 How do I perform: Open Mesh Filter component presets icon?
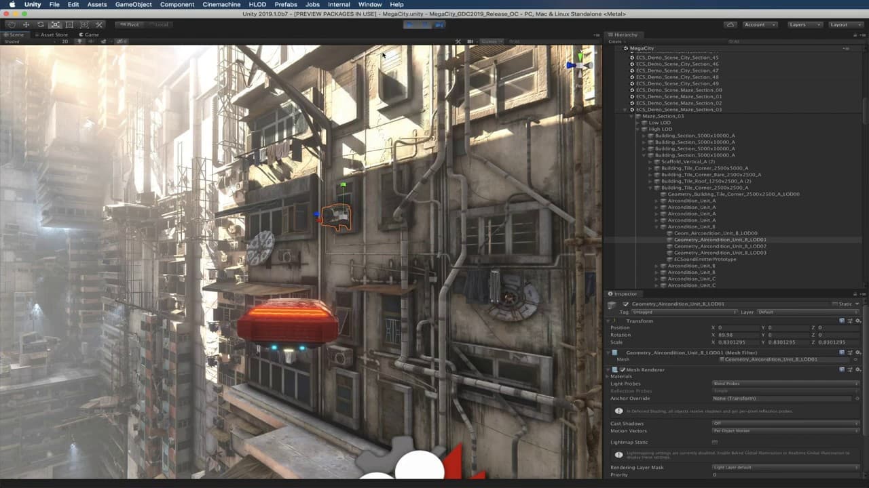pyautogui.click(x=850, y=352)
